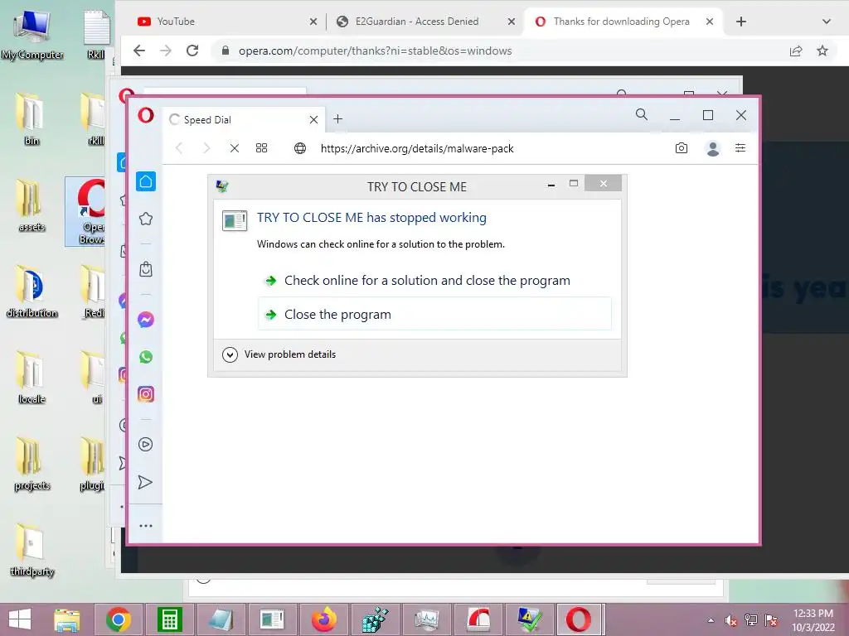
Task: Select projects folder on desktop
Action: (32, 464)
